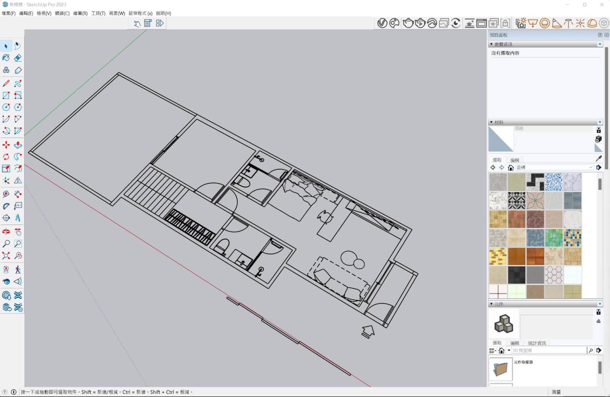Choose the Paint Bucket tool

click(x=6, y=58)
